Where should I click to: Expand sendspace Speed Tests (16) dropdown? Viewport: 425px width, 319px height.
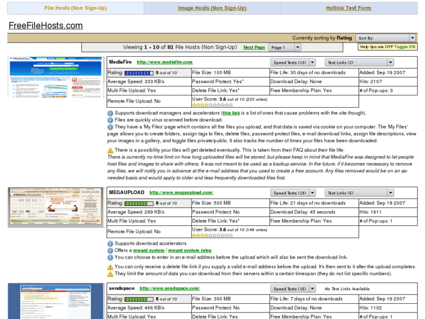point(293,289)
